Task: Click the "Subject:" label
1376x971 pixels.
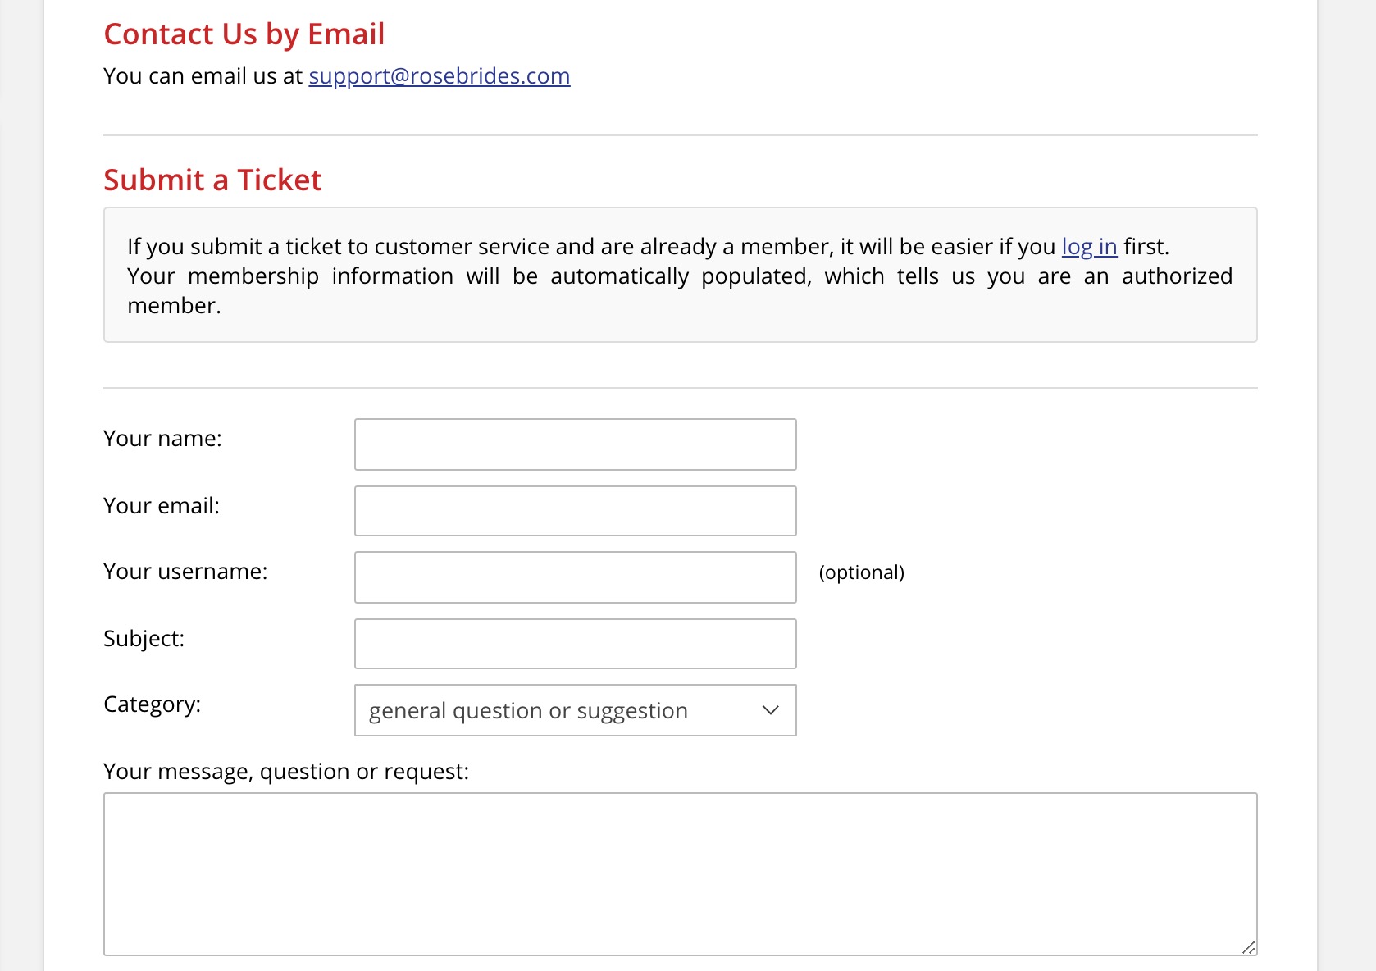Action: (144, 639)
